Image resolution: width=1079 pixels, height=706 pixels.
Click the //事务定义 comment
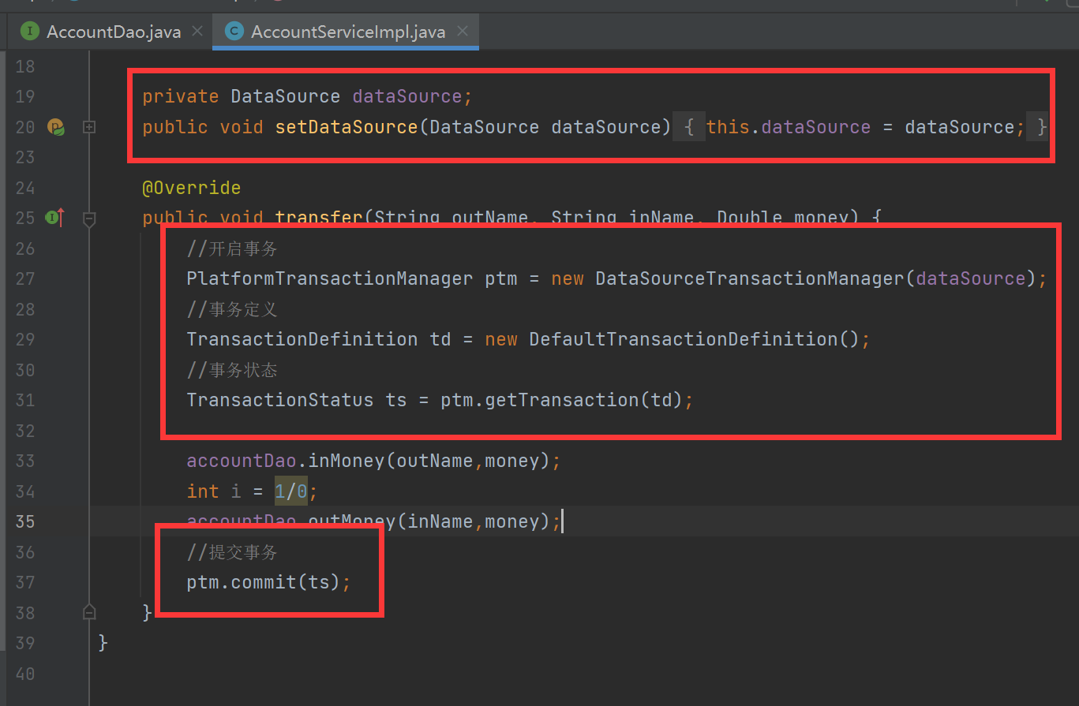[232, 309]
